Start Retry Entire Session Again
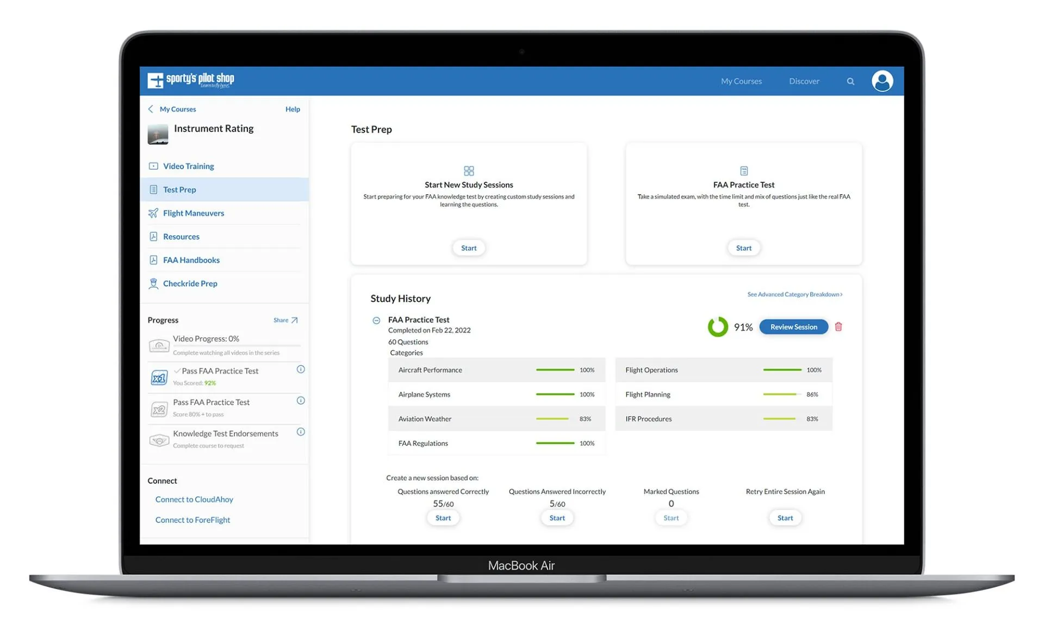 [785, 518]
